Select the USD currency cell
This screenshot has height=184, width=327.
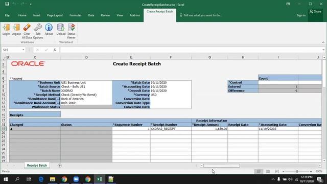171,95
